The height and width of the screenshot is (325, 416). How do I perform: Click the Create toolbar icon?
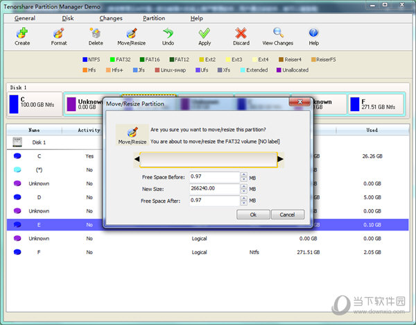point(22,33)
